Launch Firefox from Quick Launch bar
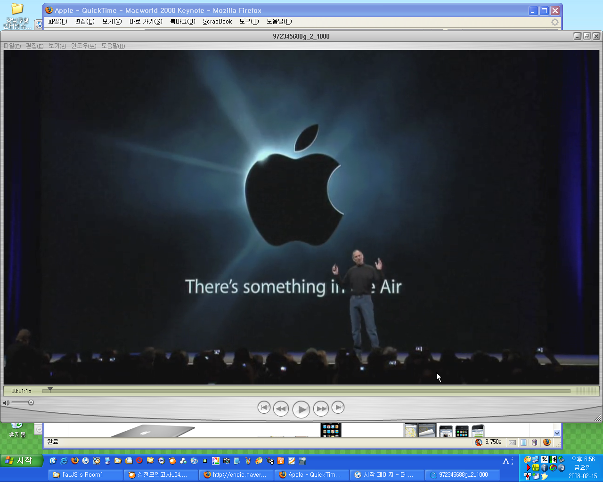 point(75,461)
